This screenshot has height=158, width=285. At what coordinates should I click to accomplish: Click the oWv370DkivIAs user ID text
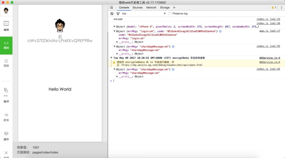tap(60, 41)
